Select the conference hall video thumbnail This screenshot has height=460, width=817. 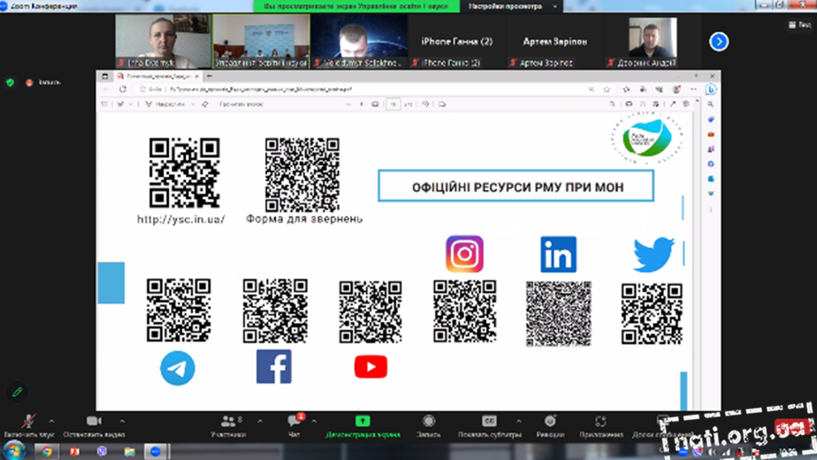click(261, 41)
